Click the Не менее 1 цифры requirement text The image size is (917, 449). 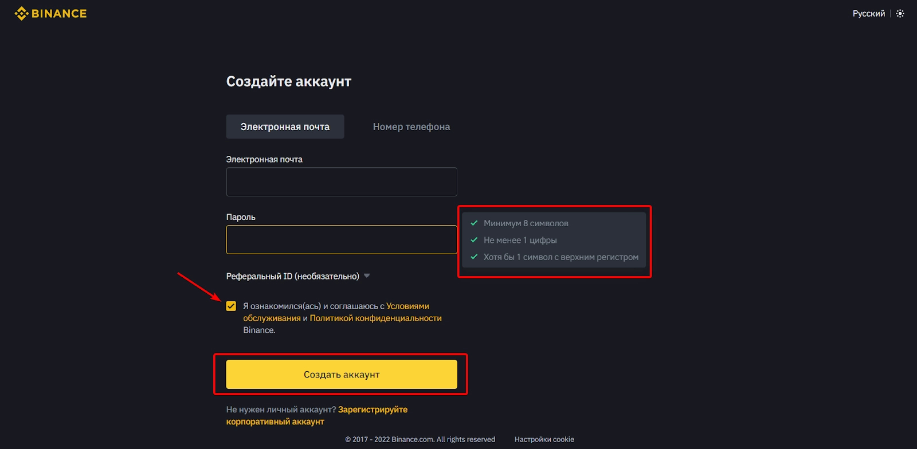click(520, 240)
